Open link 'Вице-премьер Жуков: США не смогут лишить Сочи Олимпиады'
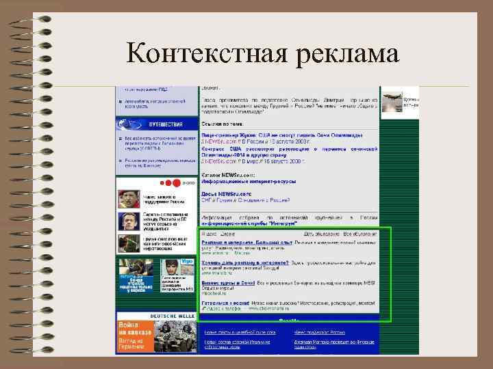Image resolution: width=493 pixels, height=369 pixels. pos(282,135)
